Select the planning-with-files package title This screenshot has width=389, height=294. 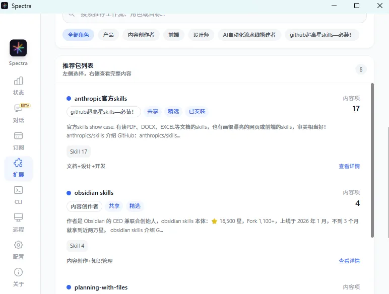click(x=101, y=287)
